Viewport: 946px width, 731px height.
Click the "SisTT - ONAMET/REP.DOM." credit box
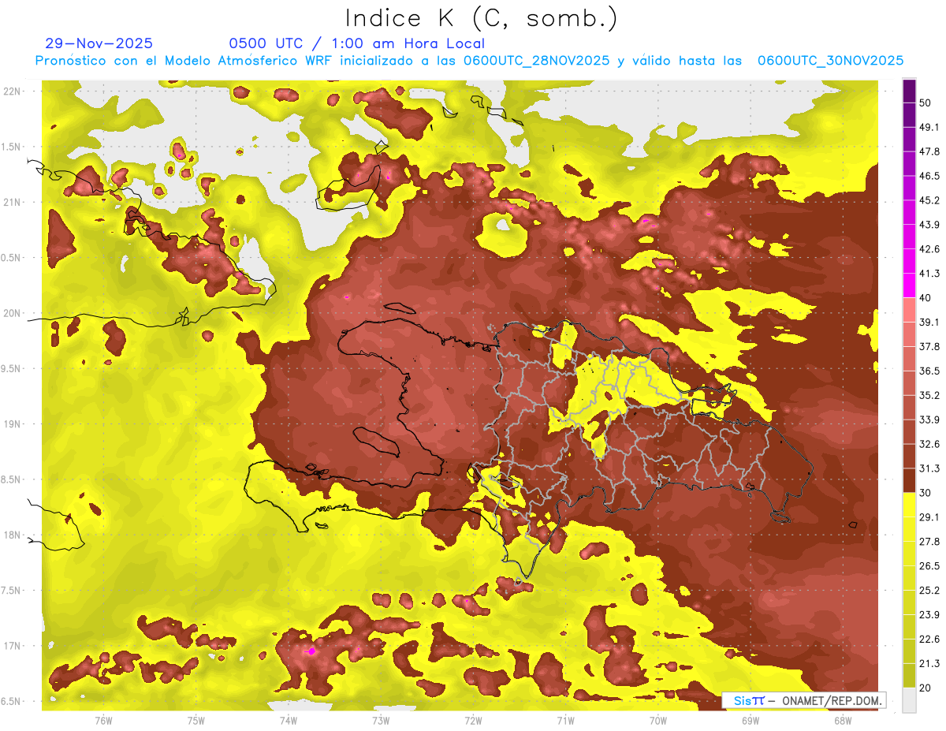click(x=804, y=700)
